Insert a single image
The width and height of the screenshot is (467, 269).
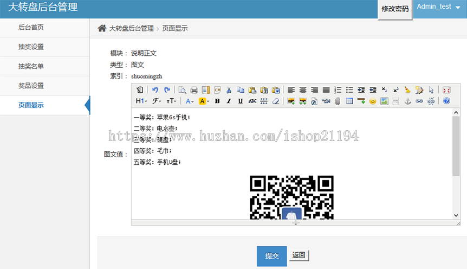tap(291, 101)
